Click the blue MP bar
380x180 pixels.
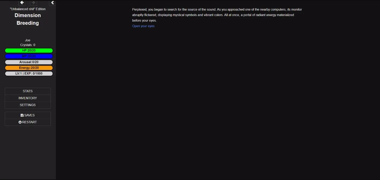point(29,56)
